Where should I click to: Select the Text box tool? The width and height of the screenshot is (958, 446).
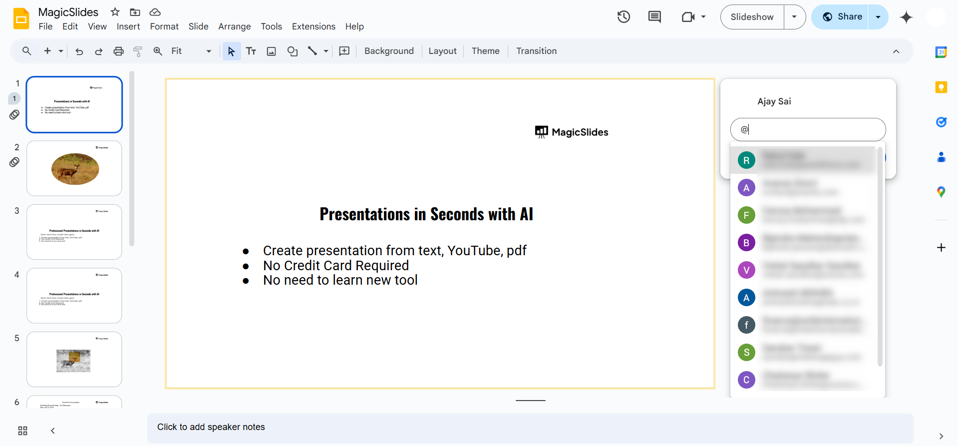(251, 51)
